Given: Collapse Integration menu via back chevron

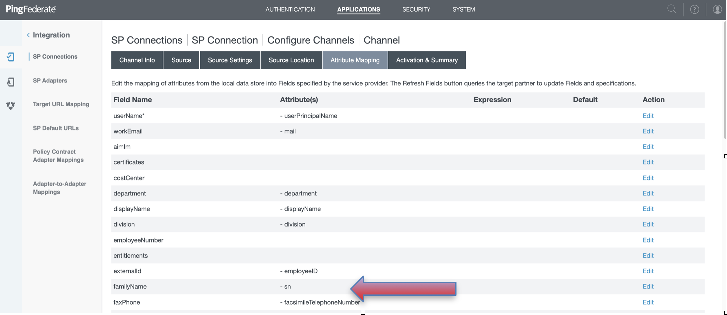Looking at the screenshot, I should [28, 35].
